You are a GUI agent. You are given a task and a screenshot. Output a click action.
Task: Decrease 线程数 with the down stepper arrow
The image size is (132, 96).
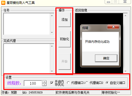click(44, 85)
